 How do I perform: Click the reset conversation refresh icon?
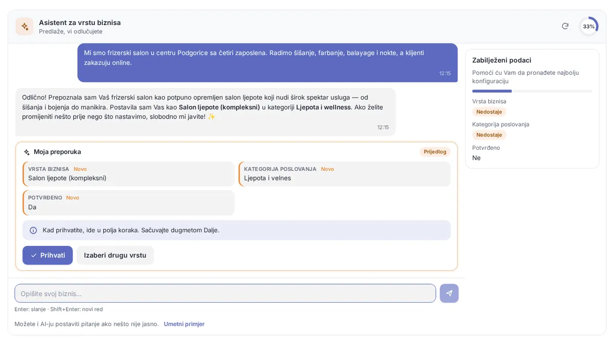[565, 26]
